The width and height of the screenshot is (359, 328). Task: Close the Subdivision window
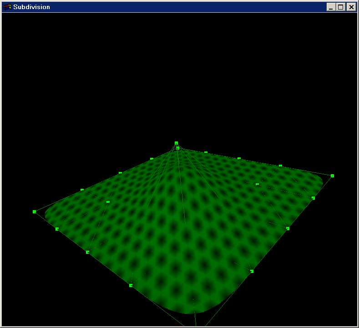[x=351, y=7]
